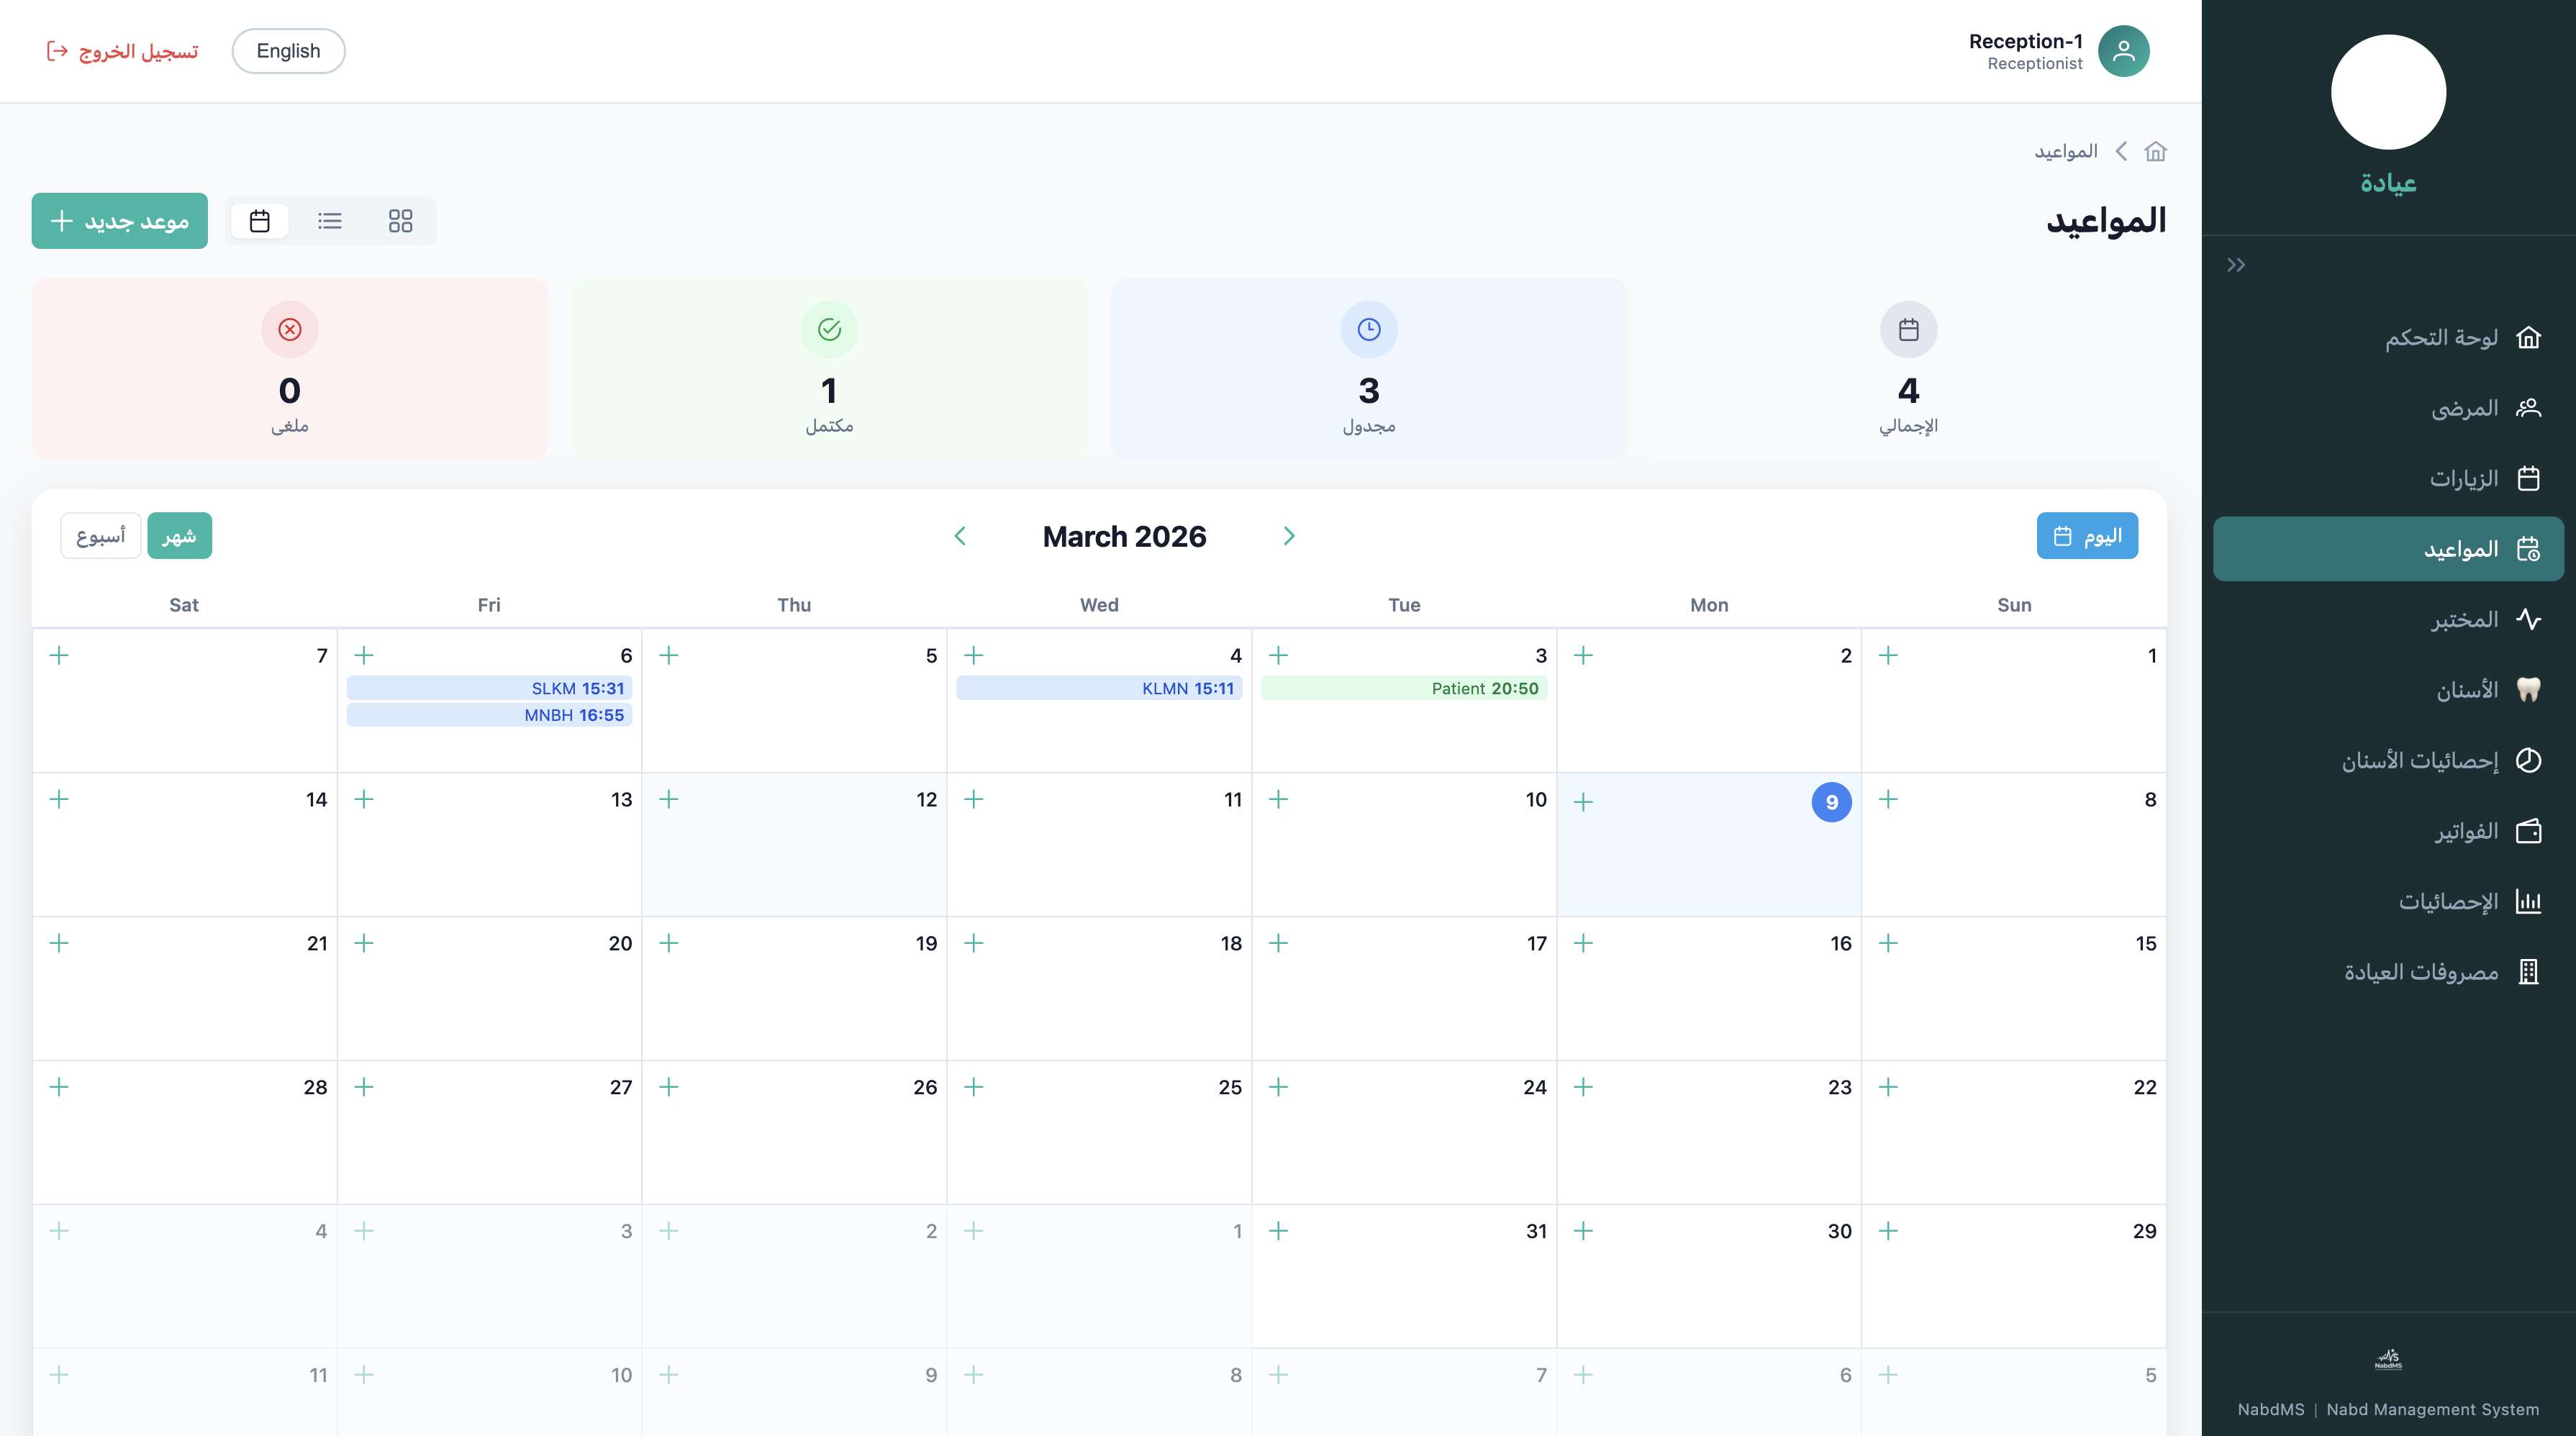Open the KLMN 15:11 appointment
This screenshot has height=1436, width=2576.
point(1099,688)
